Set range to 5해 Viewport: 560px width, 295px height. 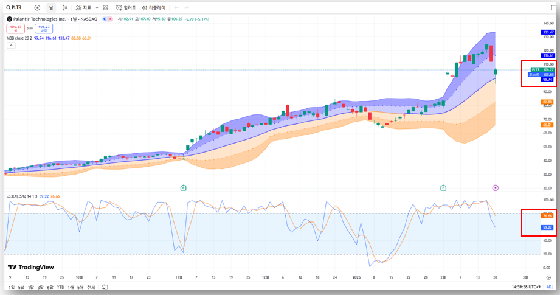click(80, 287)
